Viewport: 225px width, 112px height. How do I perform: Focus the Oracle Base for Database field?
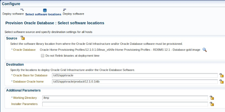(x=135, y=75)
